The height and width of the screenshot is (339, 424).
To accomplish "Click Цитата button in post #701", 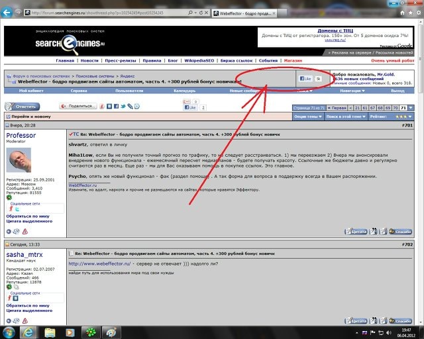I will pos(356,231).
